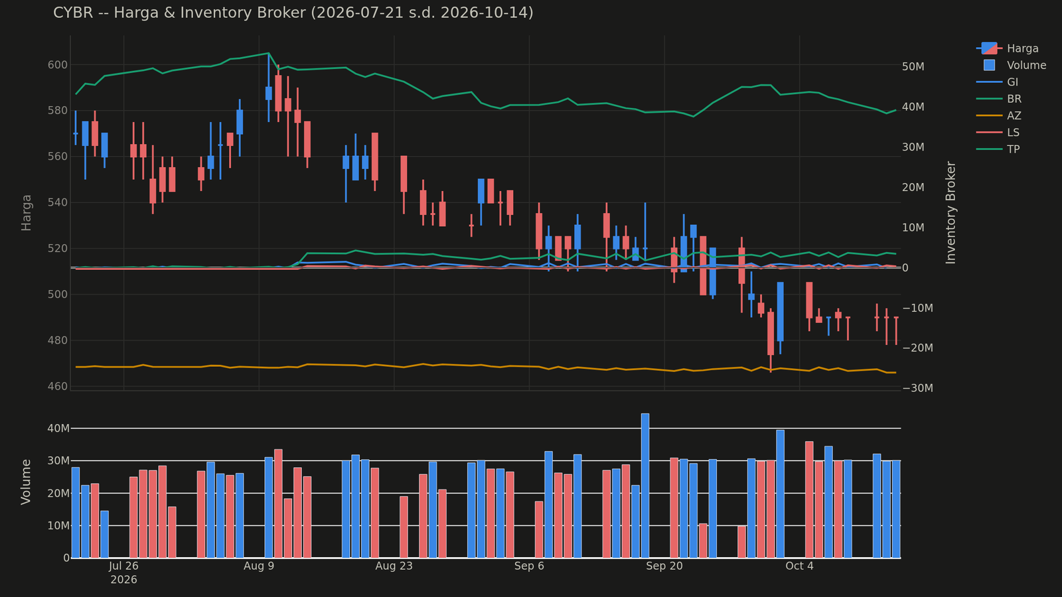Screen dimensions: 1062x597
Task: Toggle the GI broker line in legend
Action: coord(998,82)
